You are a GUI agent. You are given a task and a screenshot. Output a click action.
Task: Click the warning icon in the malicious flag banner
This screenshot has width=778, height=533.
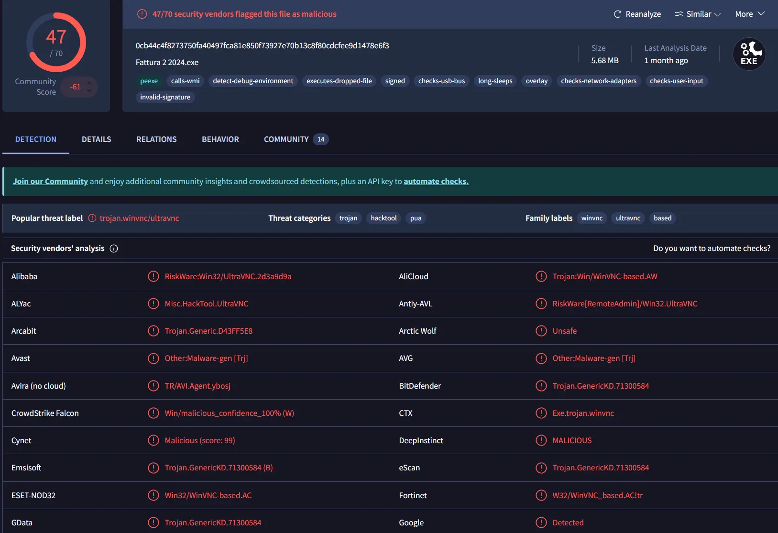(142, 14)
